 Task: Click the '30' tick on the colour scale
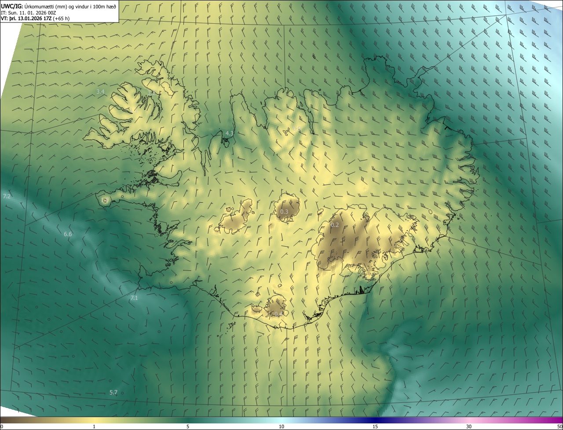coord(469,427)
